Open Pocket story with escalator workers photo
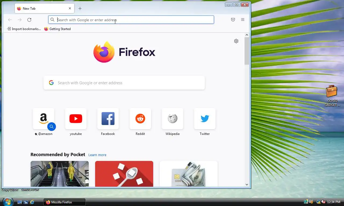The width and height of the screenshot is (344, 206). click(60, 174)
